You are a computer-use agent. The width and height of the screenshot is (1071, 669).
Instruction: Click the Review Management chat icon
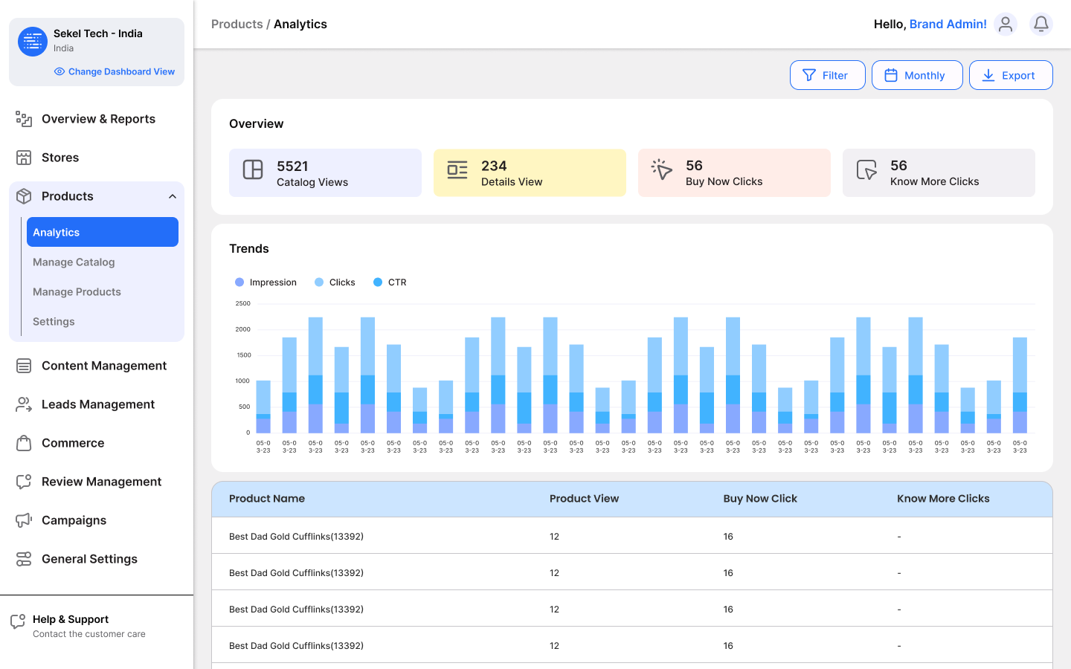(24, 482)
